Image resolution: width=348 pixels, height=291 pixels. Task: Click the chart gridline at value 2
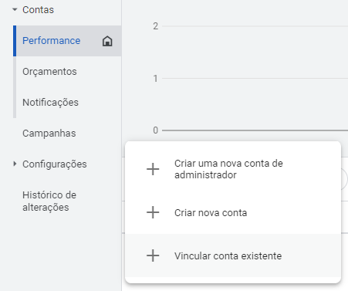coord(255,26)
